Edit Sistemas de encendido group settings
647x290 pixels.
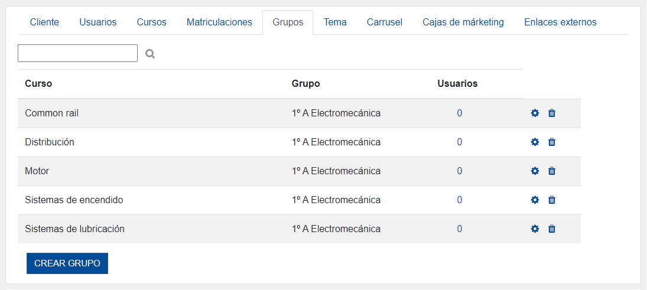tap(535, 200)
